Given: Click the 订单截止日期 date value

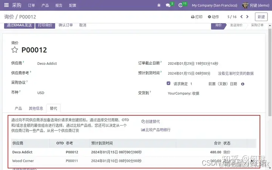Looking at the screenshot, I should pyautogui.click(x=193, y=64).
